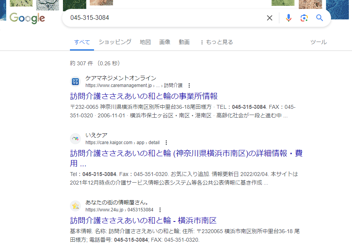Open 訪問介護ささえあいの和と輪 - 横浜市南区 link
Image resolution: width=352 pixels, height=244 pixels.
(143, 220)
